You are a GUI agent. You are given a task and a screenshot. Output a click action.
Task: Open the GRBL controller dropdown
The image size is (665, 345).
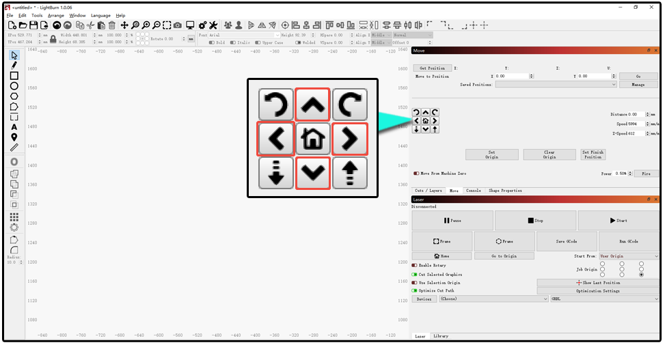(x=604, y=299)
